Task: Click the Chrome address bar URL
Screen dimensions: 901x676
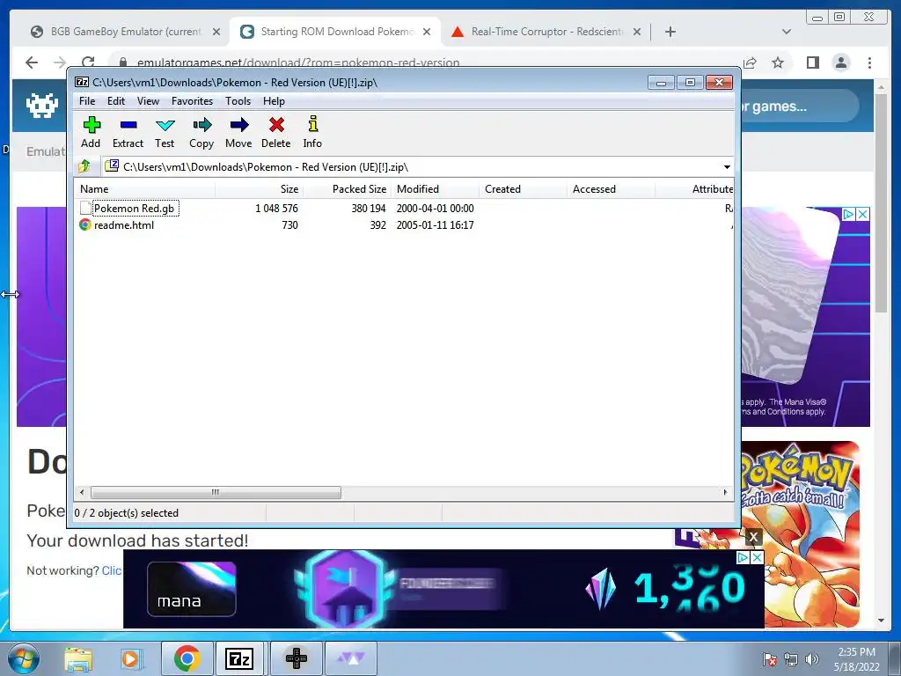Action: tap(297, 62)
